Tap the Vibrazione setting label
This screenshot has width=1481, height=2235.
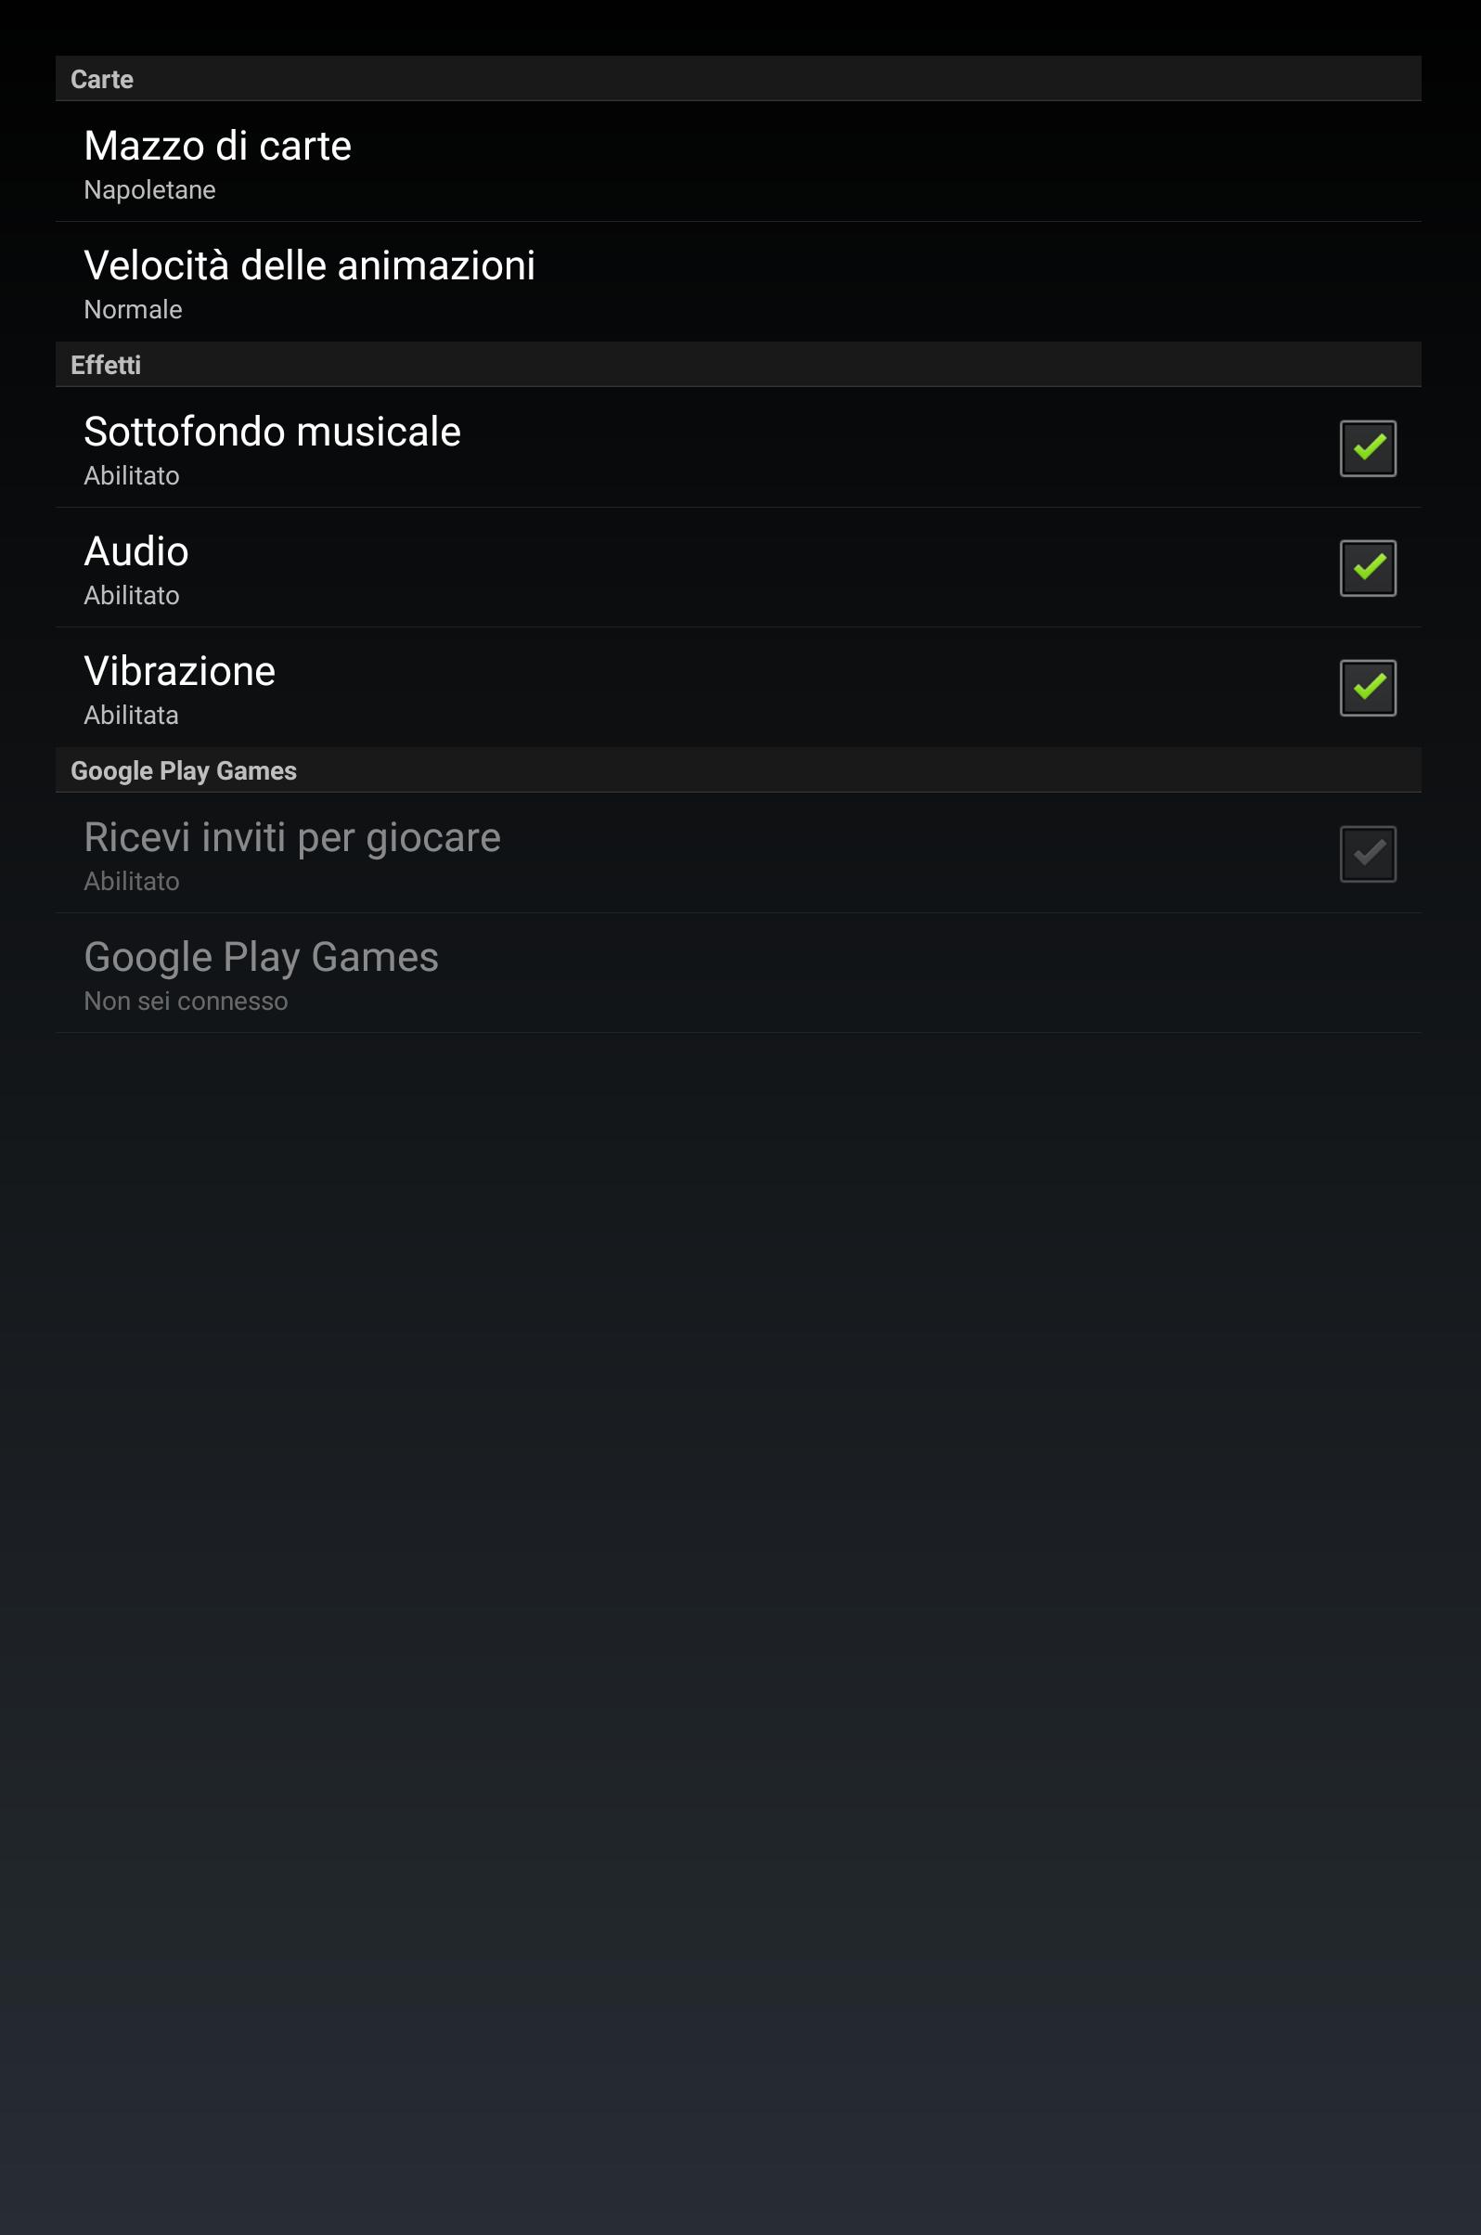point(179,672)
